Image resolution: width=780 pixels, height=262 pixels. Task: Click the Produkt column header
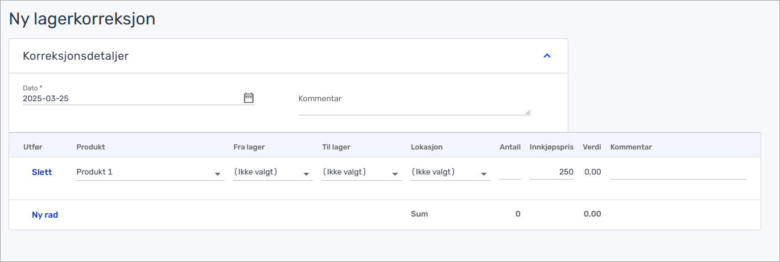coord(90,147)
